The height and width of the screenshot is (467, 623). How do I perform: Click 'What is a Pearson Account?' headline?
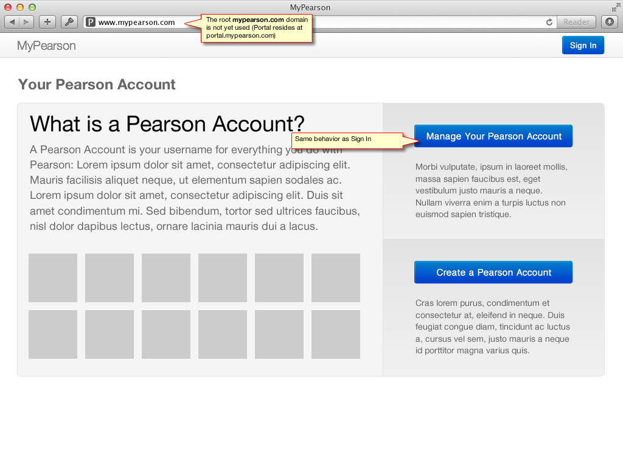point(167,124)
